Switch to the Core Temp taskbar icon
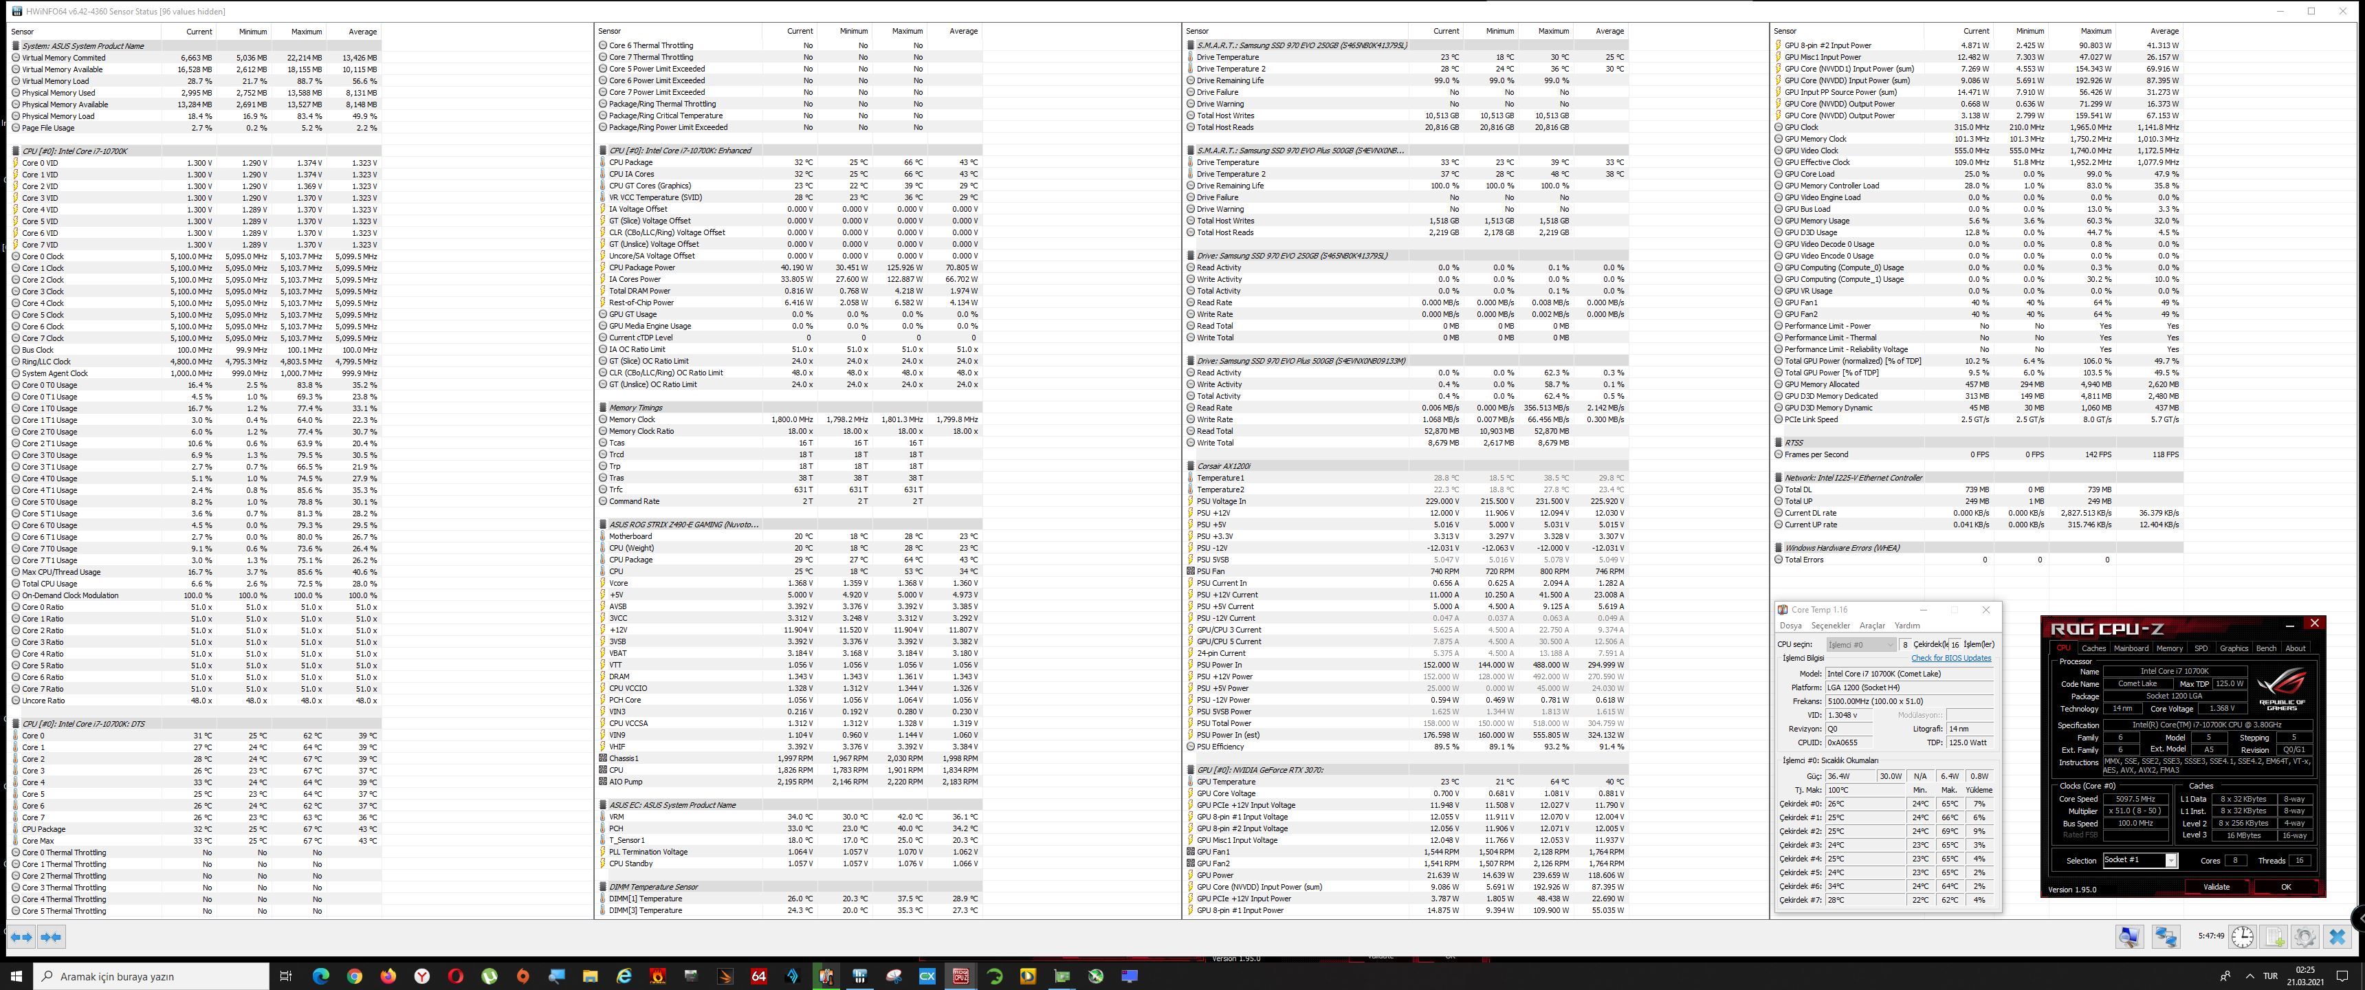 [826, 976]
